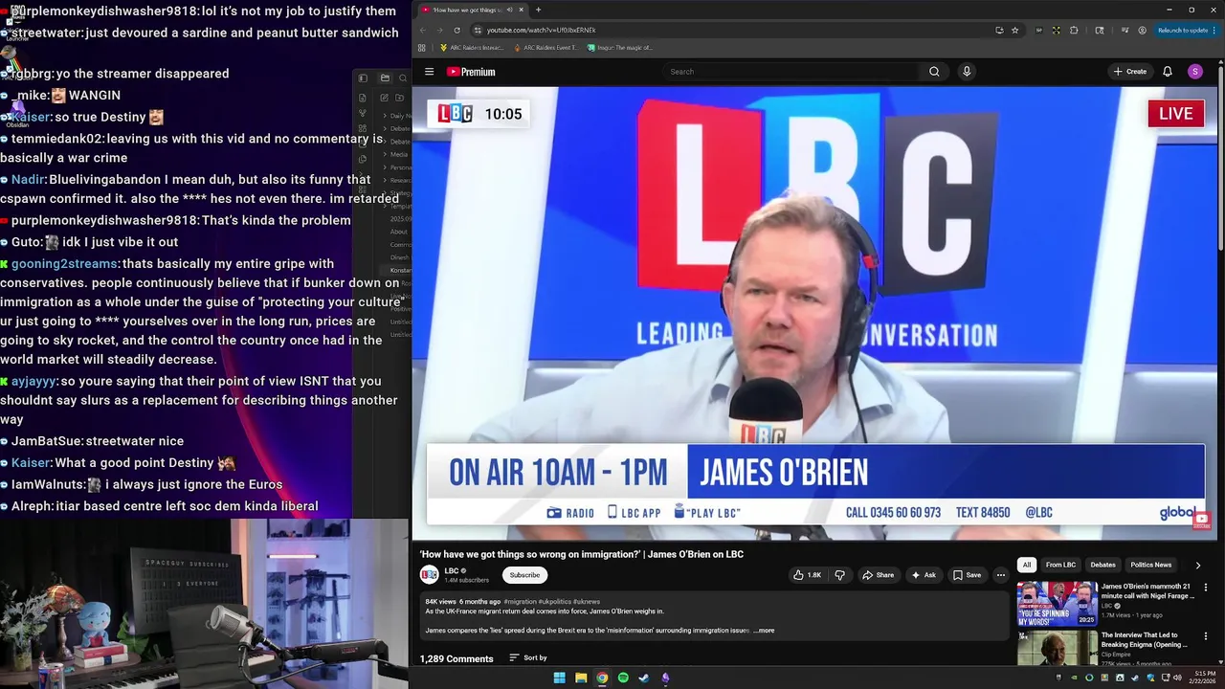This screenshot has height=689, width=1225.
Task: Toggle Obsidian left sidebar icon
Action: pos(363,78)
